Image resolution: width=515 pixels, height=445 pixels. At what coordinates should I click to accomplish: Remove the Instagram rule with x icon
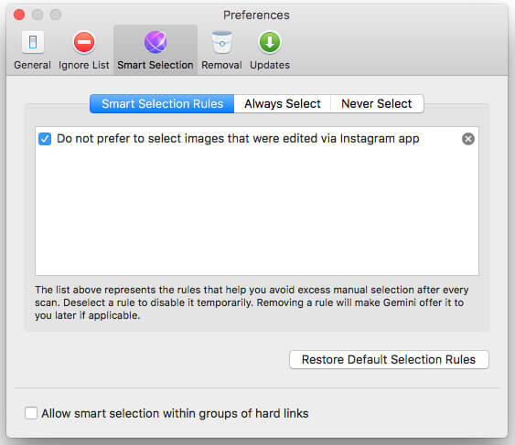[x=468, y=139]
